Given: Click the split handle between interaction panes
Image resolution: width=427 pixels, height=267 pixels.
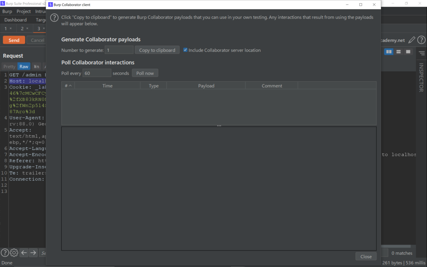Looking at the screenshot, I should coord(219,126).
